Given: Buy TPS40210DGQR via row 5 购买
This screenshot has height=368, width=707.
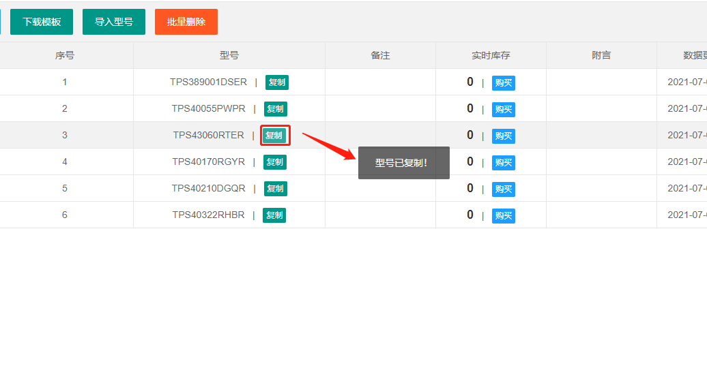Looking at the screenshot, I should (x=503, y=189).
